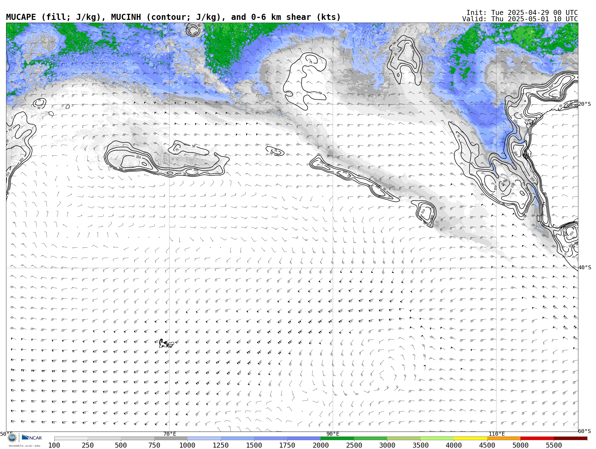Click the colorbar tick label 100

pos(54,445)
